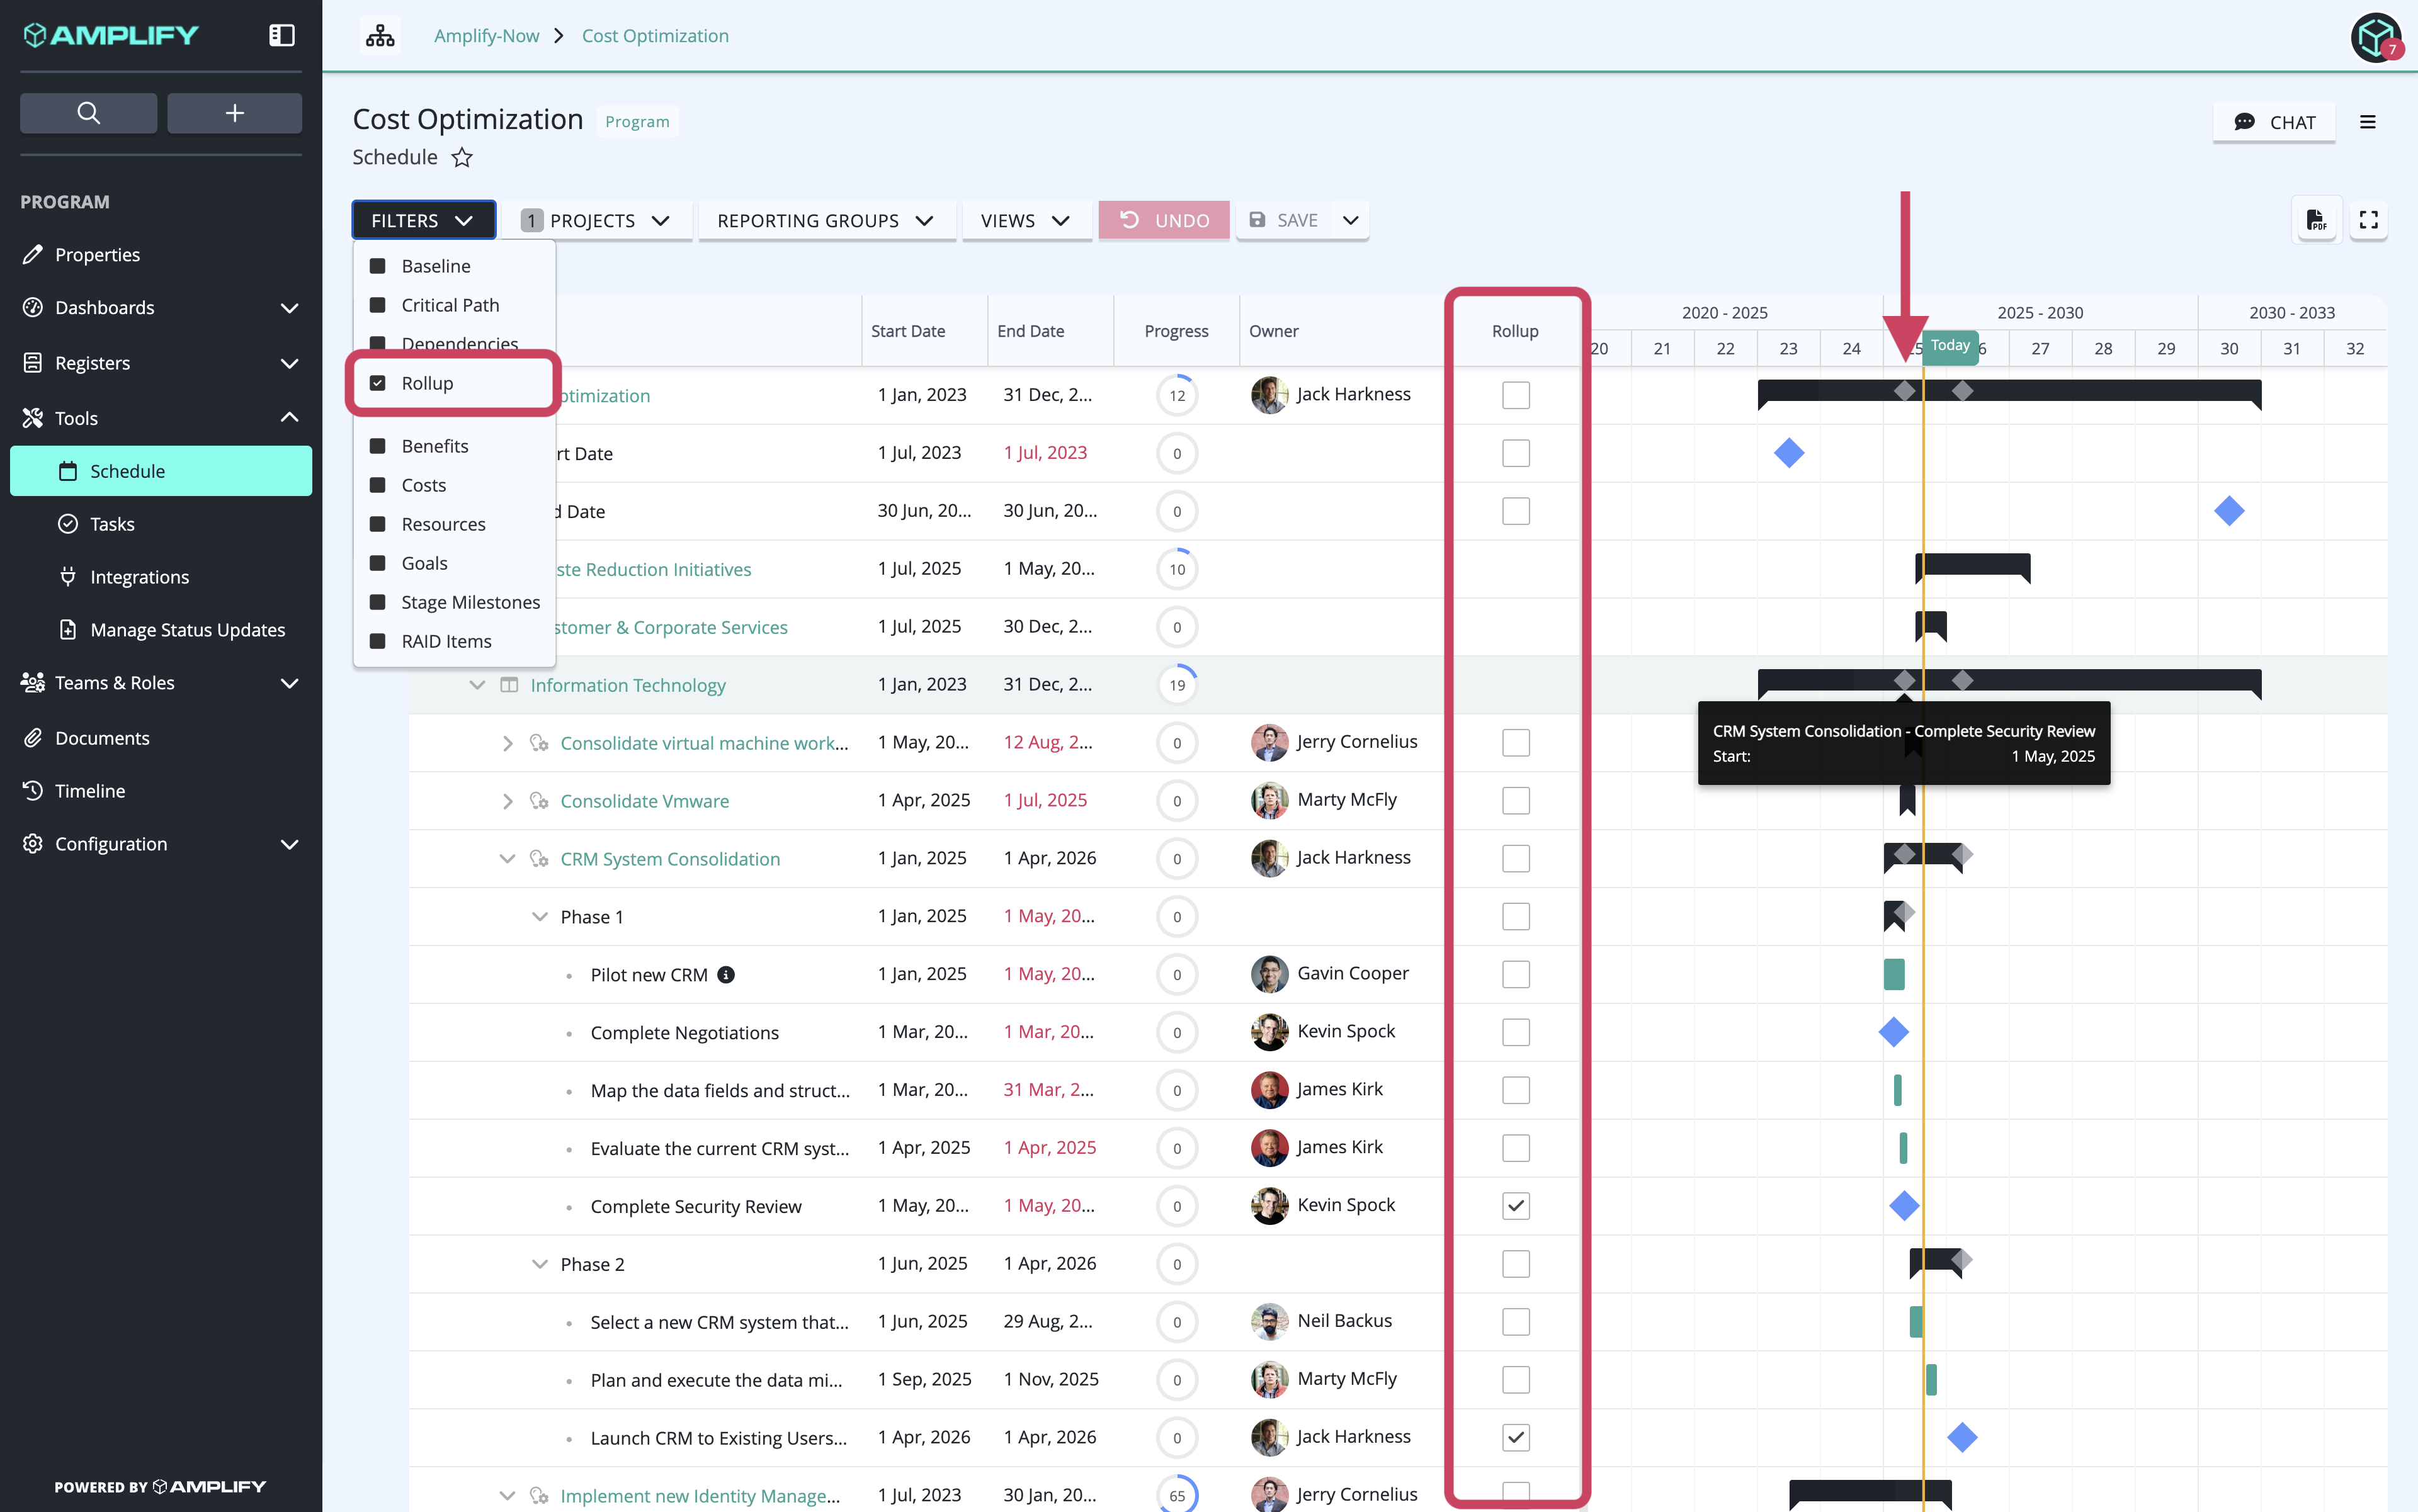Open the Tasks item in sidebar

(x=112, y=524)
